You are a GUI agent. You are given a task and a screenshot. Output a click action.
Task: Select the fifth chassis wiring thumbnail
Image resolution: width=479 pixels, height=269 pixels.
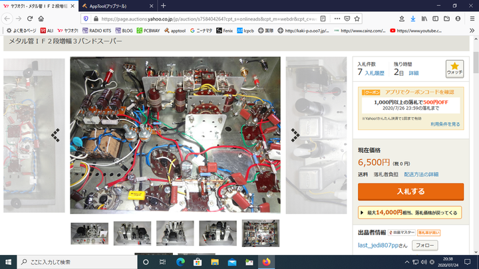[260, 233]
